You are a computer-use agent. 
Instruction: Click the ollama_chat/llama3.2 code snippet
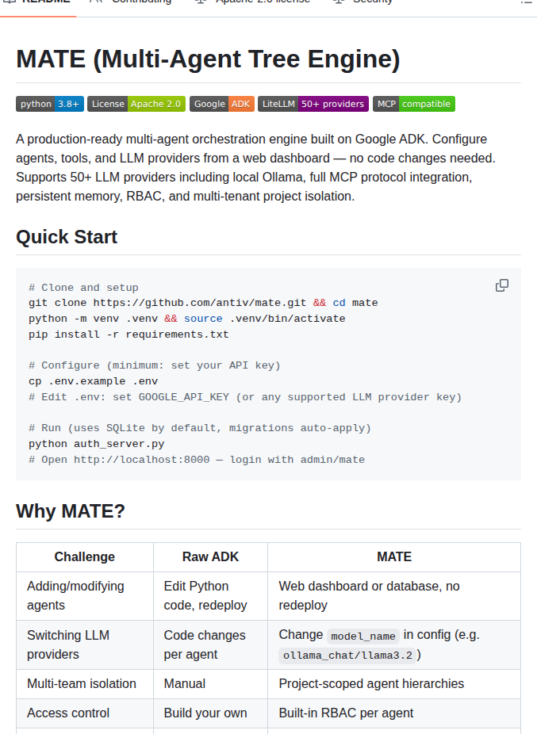point(347,656)
